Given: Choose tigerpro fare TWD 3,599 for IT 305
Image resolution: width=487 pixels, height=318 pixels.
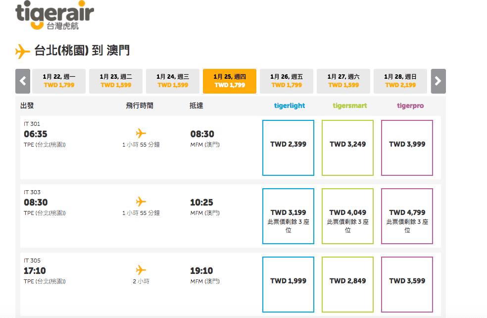Looking at the screenshot, I should [x=407, y=284].
